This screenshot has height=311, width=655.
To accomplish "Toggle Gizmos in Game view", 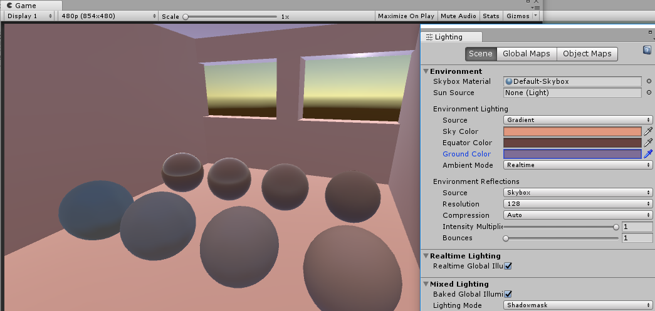I will click(x=518, y=16).
